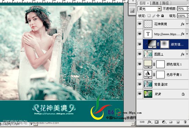Open the new adjustment layer half-circle icon
This screenshot has height=128, width=189.
click(x=164, y=122)
